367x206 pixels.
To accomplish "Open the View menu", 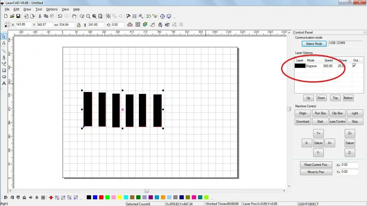I will point(65,9).
